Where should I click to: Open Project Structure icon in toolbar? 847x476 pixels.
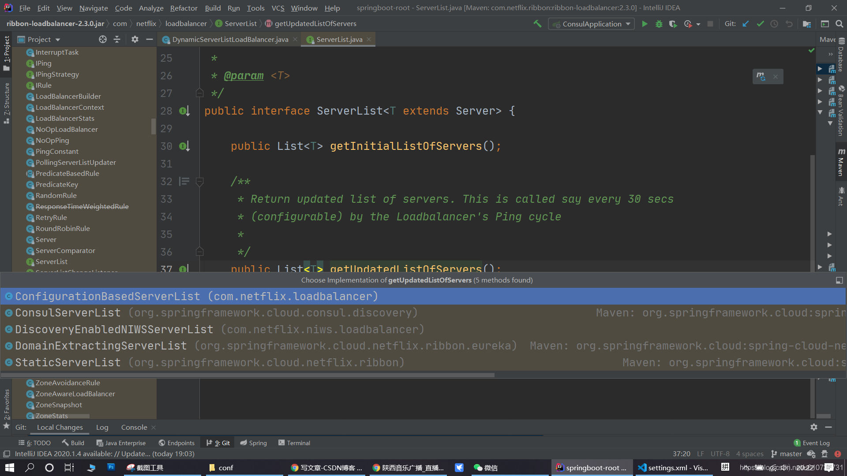(807, 24)
